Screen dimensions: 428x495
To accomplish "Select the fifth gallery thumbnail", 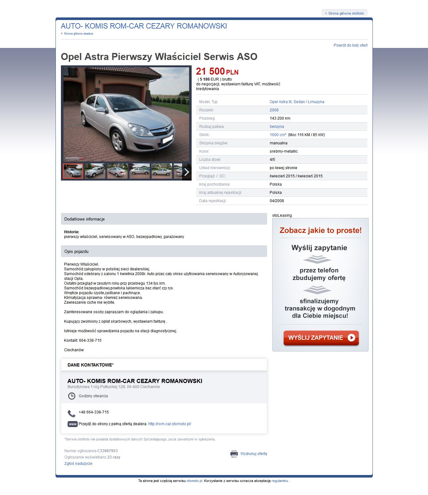I will (162, 171).
